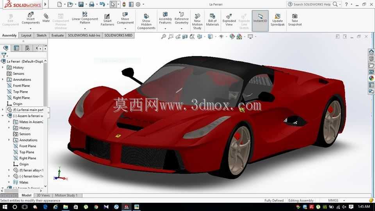Screen dimensions: 375x211
Task: Open SOLIDWORKS Add-Ins tab
Action: pos(84,35)
